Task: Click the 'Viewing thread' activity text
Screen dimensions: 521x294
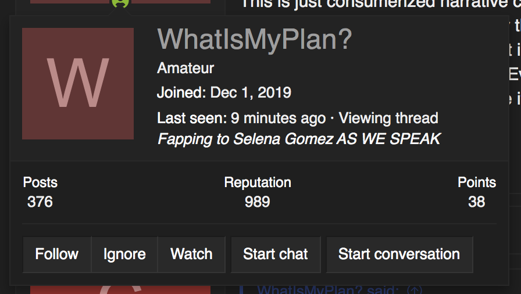Action: 388,118
